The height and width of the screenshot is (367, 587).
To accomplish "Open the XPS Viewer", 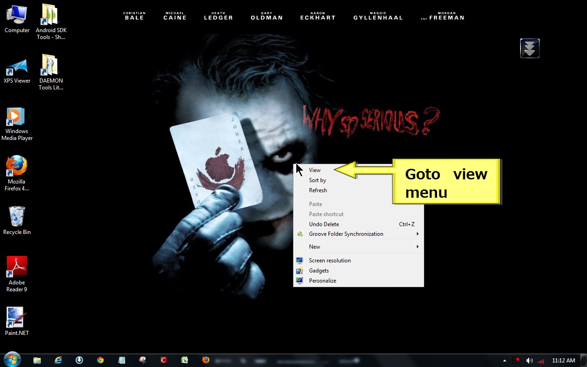I will coord(17,67).
